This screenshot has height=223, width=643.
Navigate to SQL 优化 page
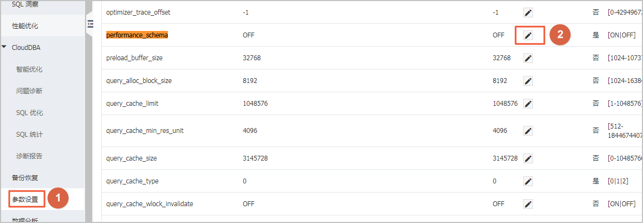(29, 113)
